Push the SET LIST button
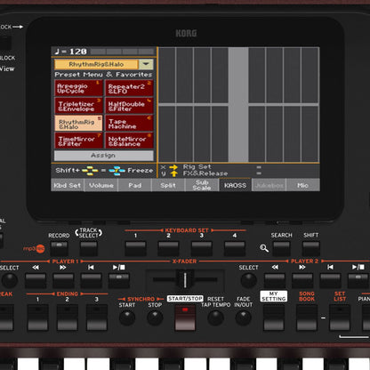Viewport: 370px width, 370px height. 340,318
